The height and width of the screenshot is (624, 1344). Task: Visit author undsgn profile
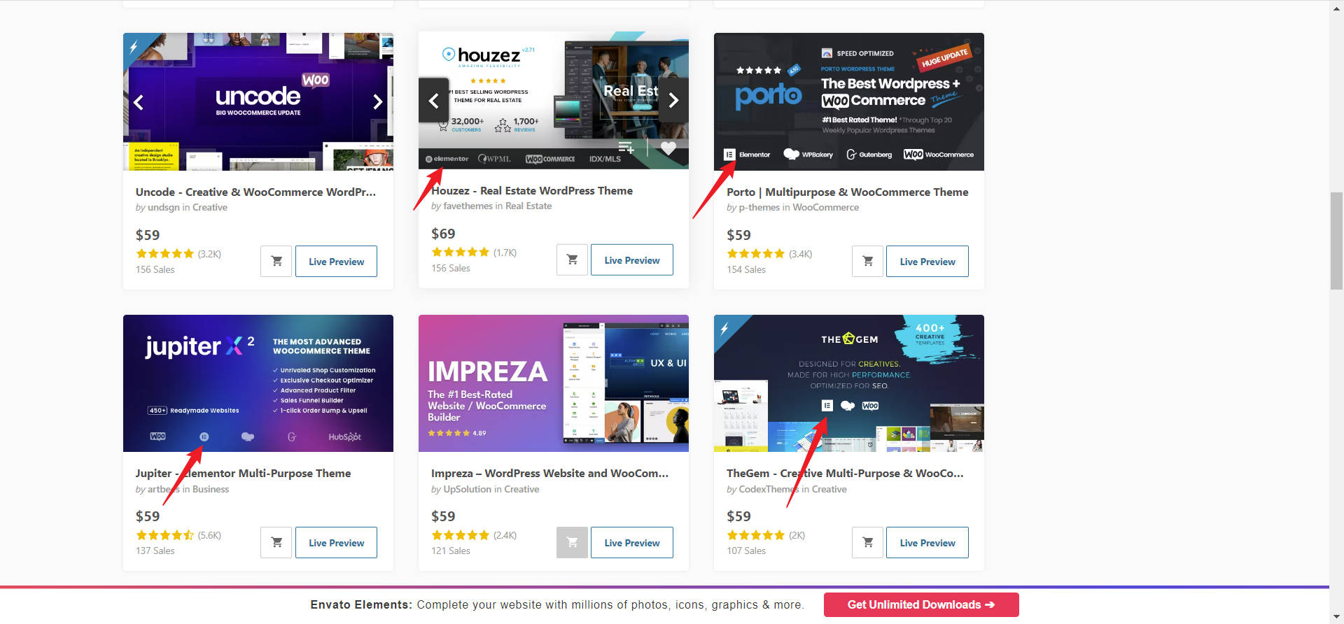(164, 207)
